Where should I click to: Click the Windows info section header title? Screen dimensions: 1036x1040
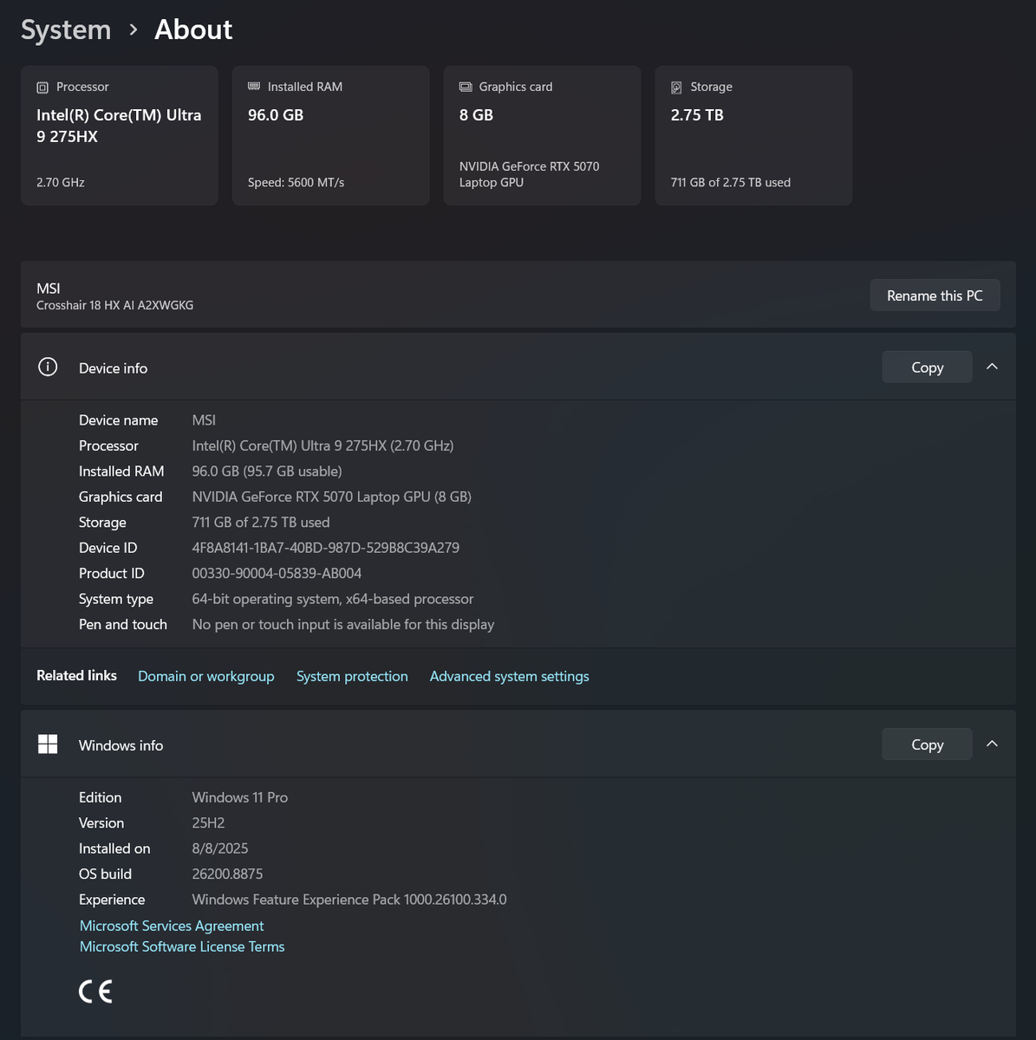pyautogui.click(x=121, y=745)
